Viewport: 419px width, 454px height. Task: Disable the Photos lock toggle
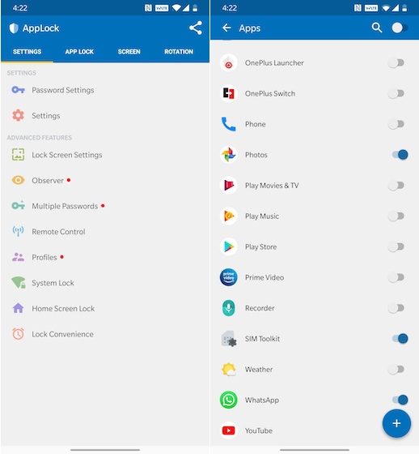[x=400, y=155]
